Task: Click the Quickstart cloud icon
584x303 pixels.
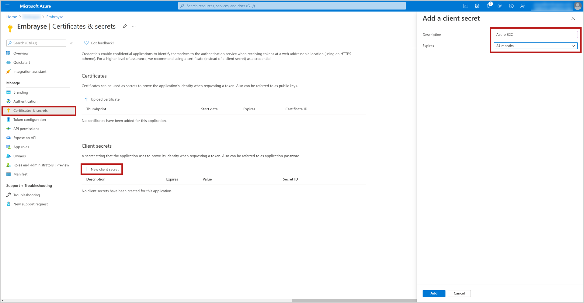Action: point(9,62)
